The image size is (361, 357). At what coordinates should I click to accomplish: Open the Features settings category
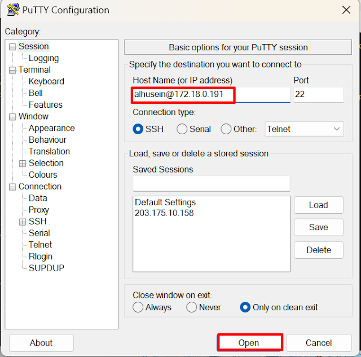tap(46, 105)
